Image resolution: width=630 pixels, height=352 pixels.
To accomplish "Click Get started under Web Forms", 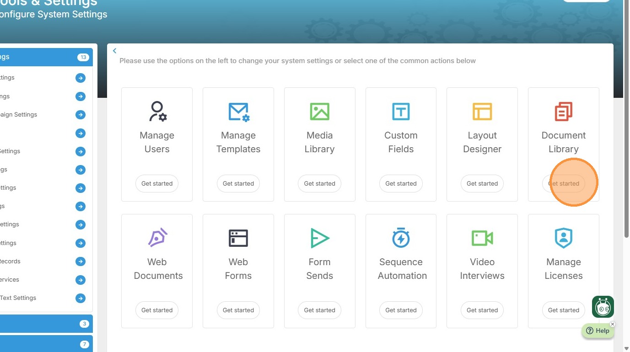I will click(238, 310).
